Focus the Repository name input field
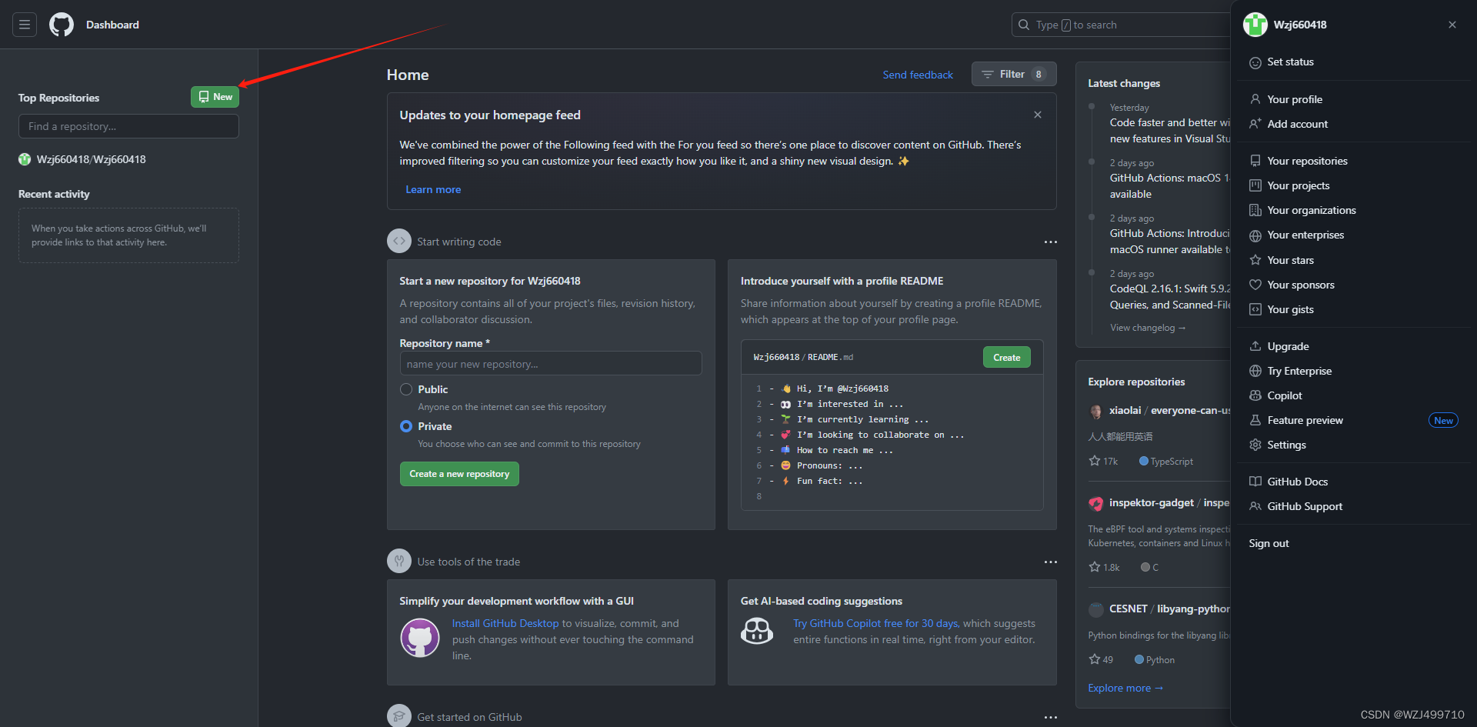This screenshot has height=727, width=1477. tap(551, 363)
